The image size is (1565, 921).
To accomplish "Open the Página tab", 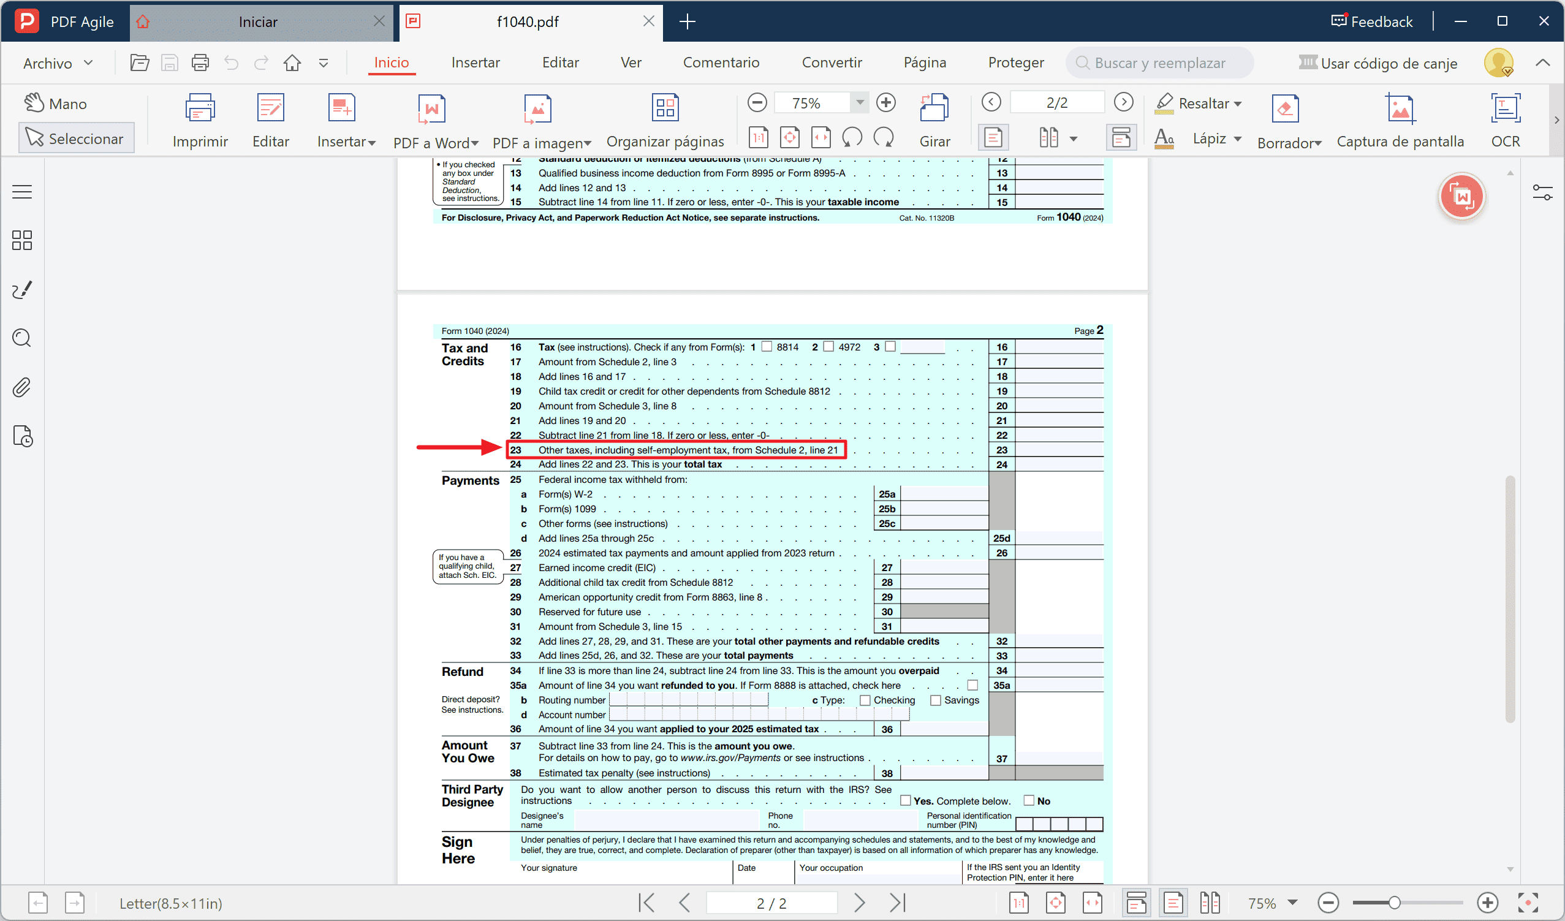I will pos(925,63).
